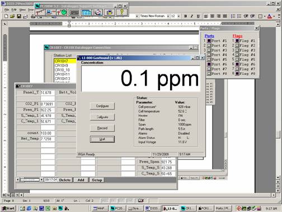
Task: Open the font name dropdown arrow
Action: click(x=168, y=16)
